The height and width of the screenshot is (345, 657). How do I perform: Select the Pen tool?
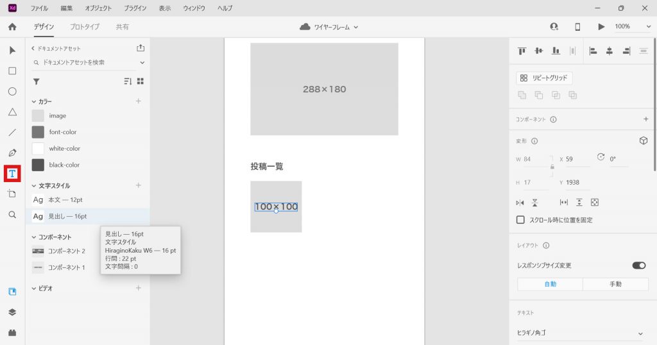(x=12, y=153)
